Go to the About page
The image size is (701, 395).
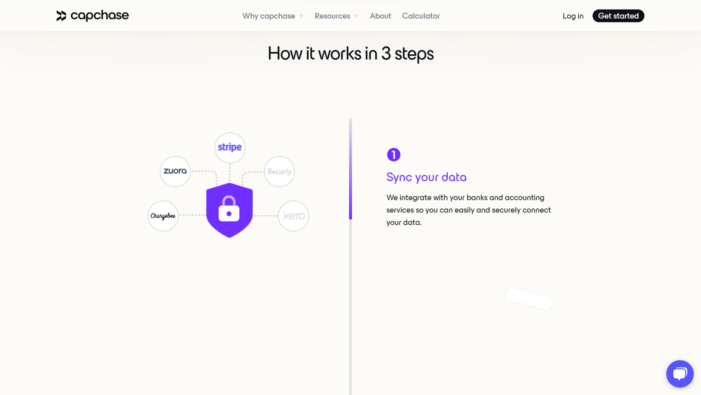tap(380, 16)
